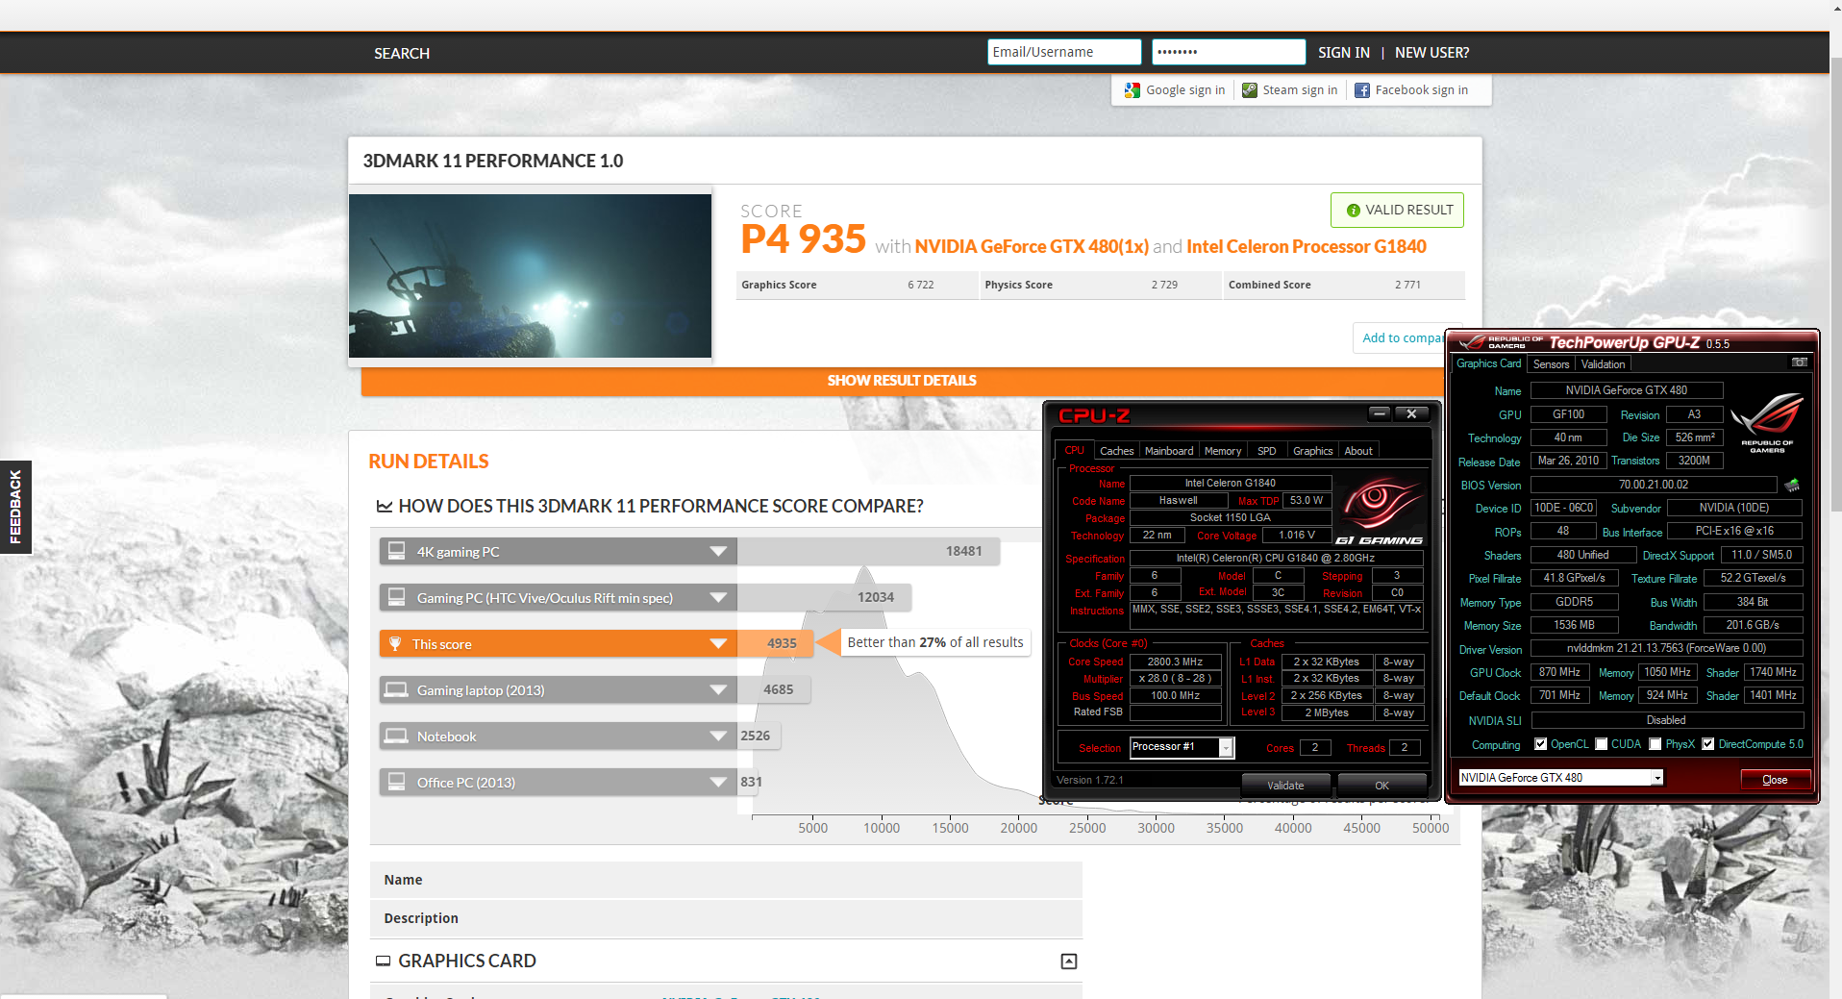Switch to the SPD tab in CPU-Z
1842x999 pixels.
1267,451
